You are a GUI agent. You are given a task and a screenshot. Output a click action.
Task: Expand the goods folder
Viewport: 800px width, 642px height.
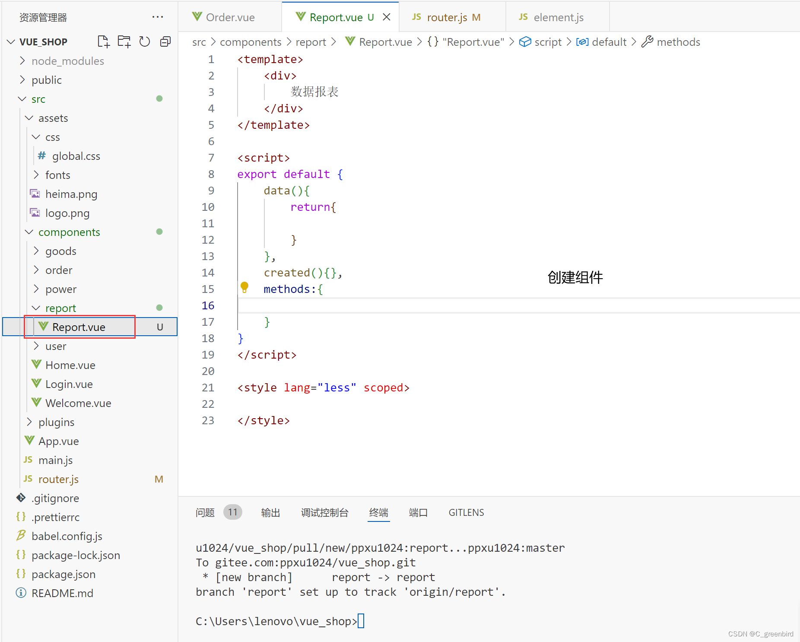click(x=36, y=251)
